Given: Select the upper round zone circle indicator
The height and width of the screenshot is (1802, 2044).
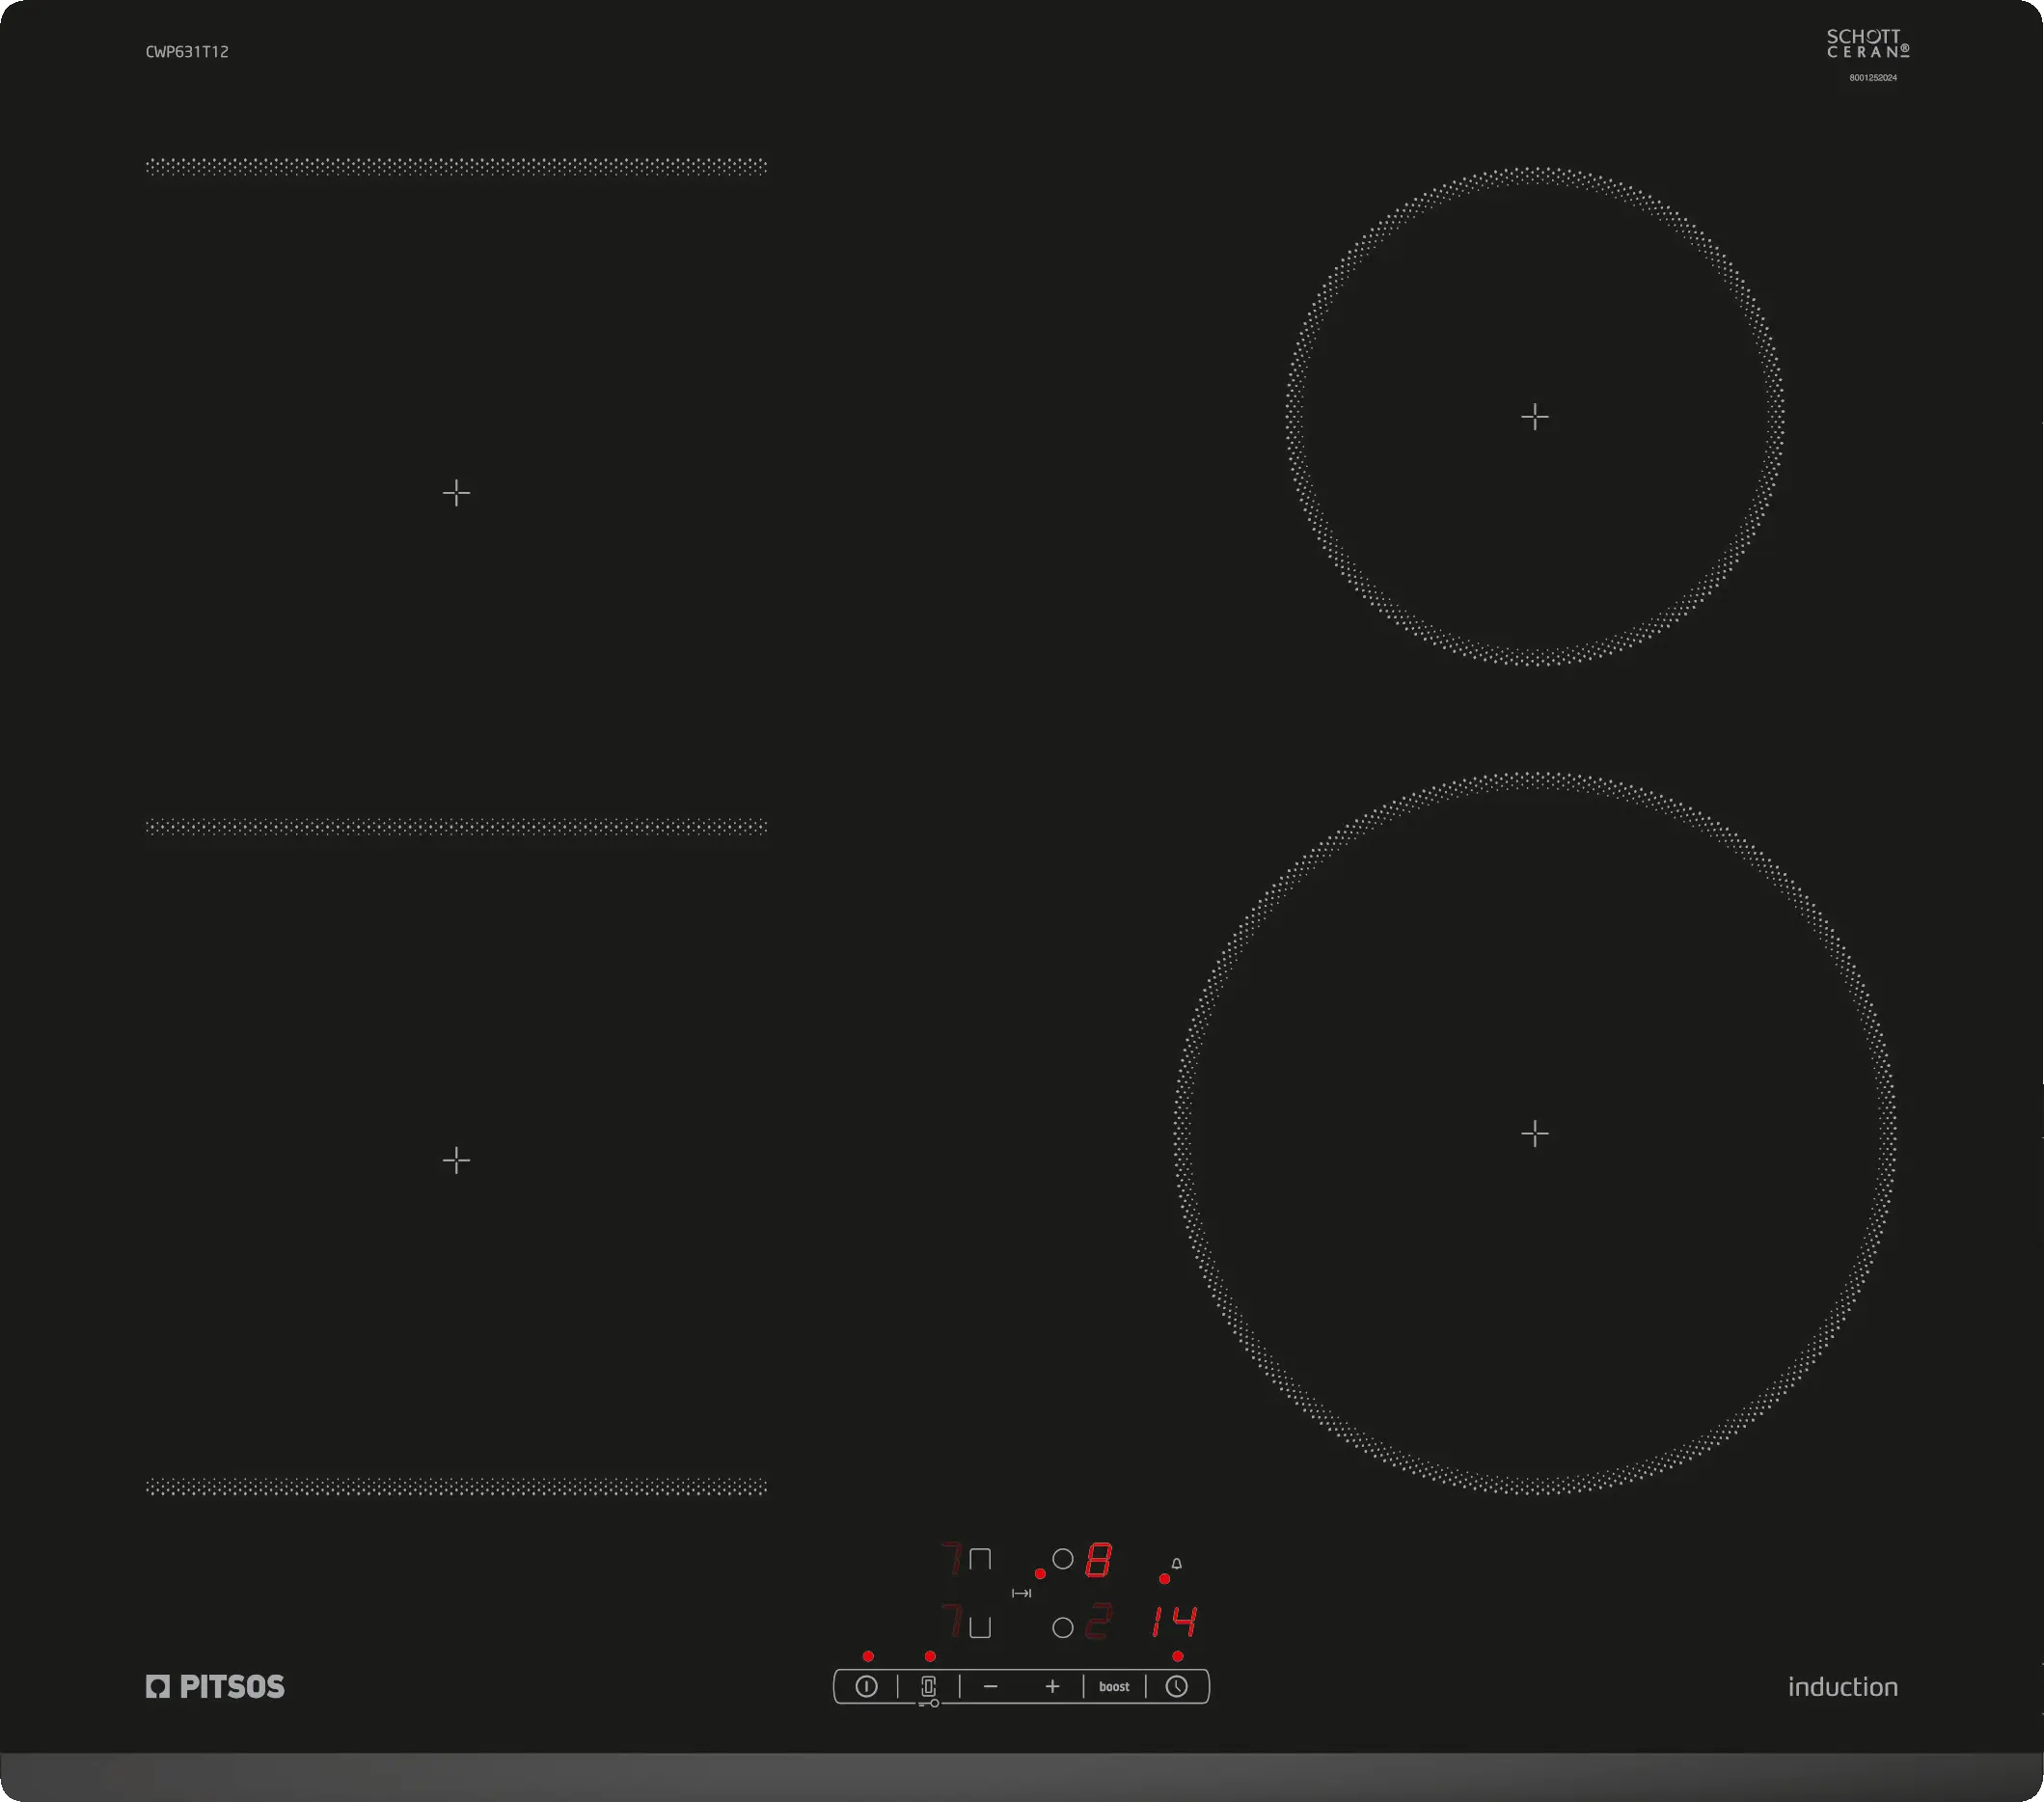Looking at the screenshot, I should coord(1063,1558).
